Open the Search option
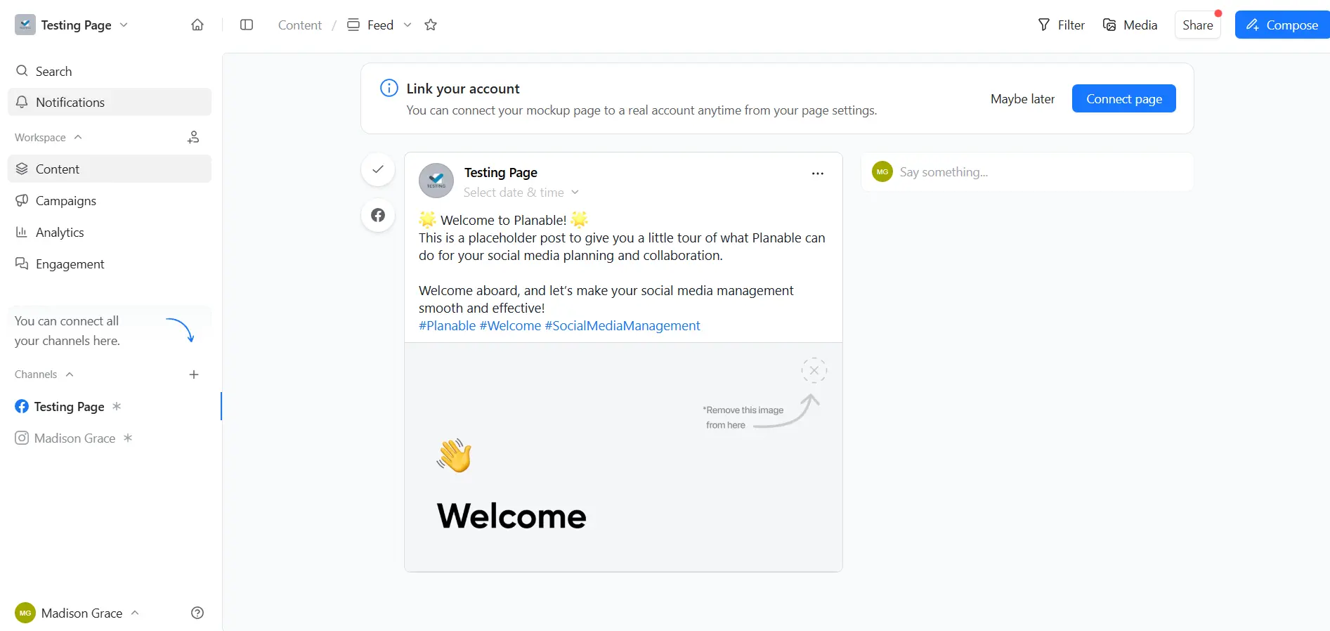 tap(110, 71)
